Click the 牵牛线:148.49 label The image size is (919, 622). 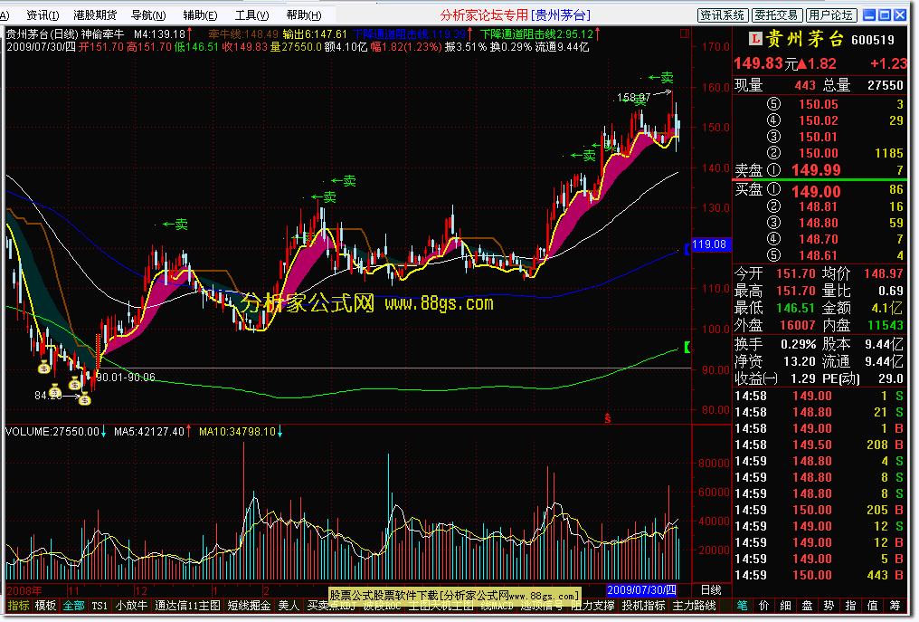pos(243,34)
